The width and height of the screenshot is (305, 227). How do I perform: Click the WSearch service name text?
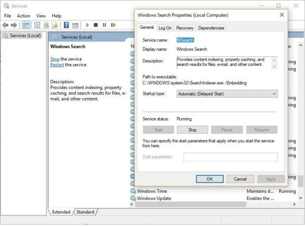pos(185,40)
